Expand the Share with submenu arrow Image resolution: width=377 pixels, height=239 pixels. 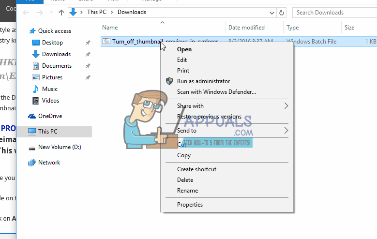[x=286, y=106]
